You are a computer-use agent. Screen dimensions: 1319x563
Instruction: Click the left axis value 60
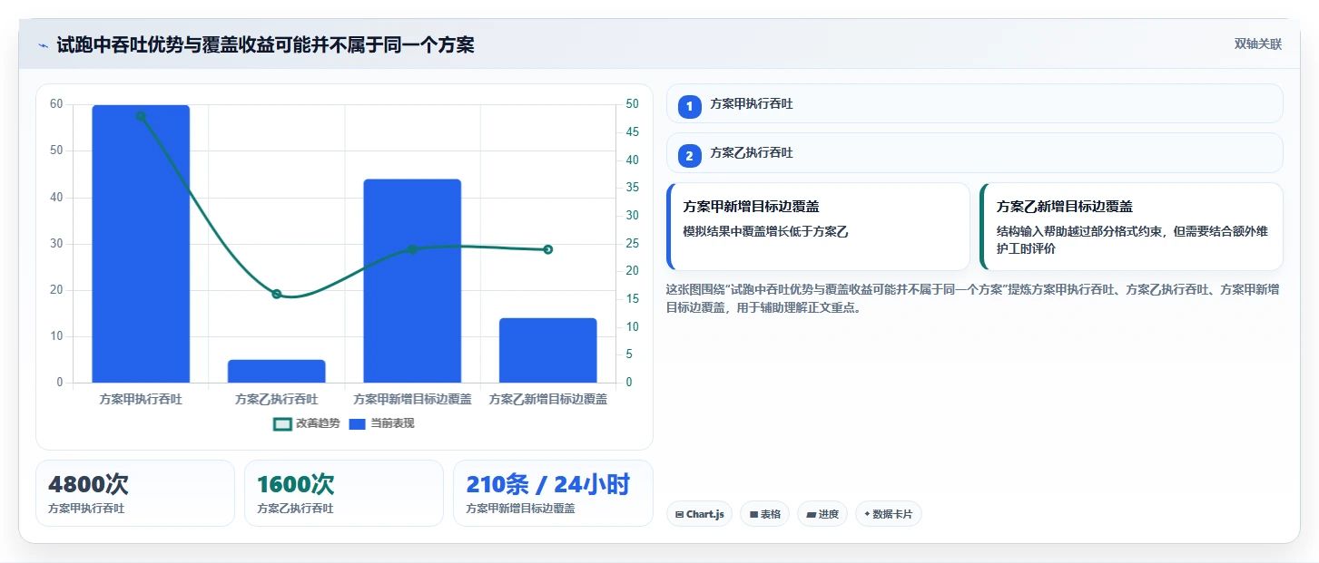(x=56, y=104)
